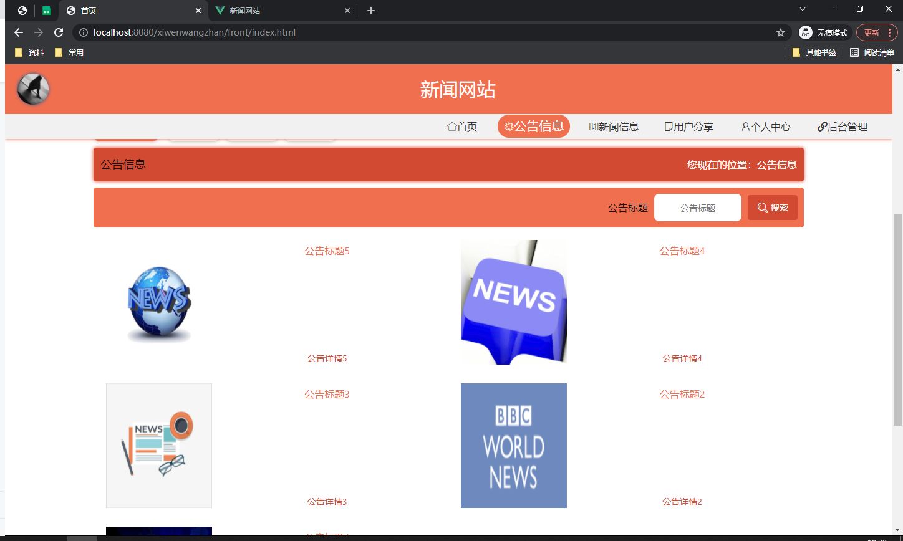Switch to the 新闻网站 browser tab

(282, 11)
